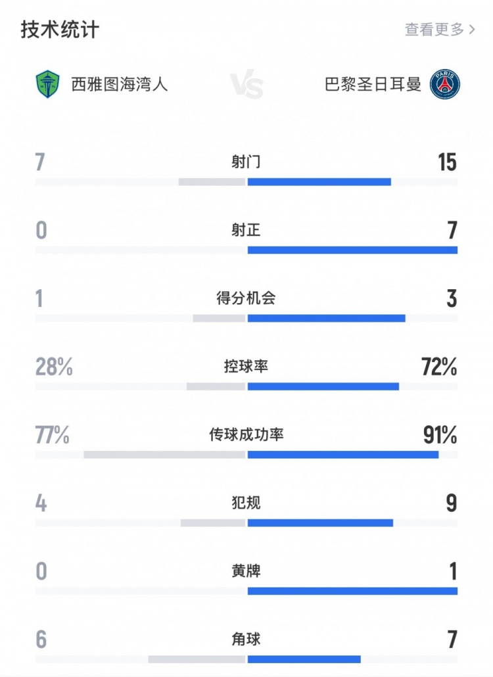Click the 得分机会 stat label
This screenshot has width=493, height=677.
tap(246, 298)
